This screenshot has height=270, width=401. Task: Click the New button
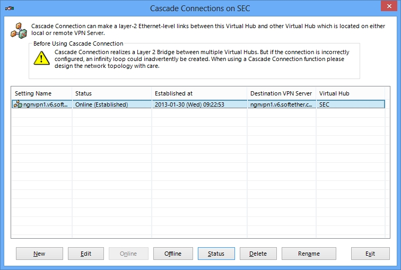click(39, 254)
